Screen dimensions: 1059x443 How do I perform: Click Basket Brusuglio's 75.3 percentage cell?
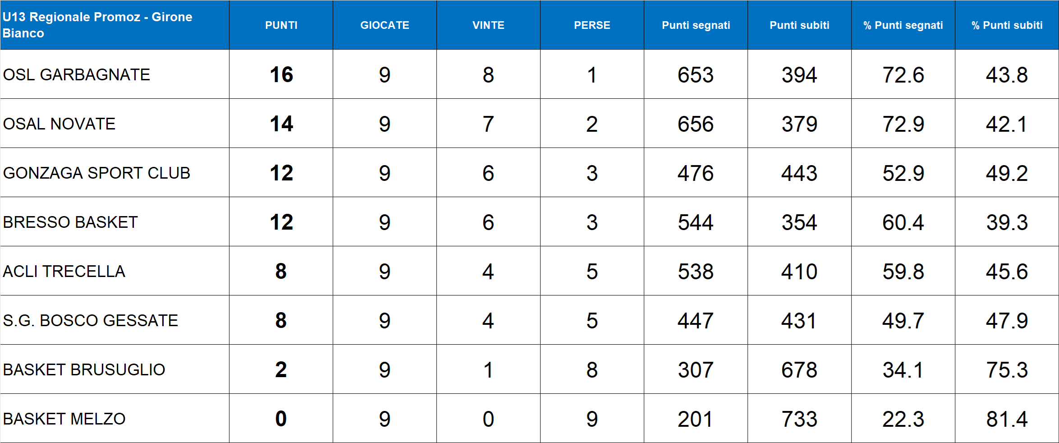[x=1007, y=369]
